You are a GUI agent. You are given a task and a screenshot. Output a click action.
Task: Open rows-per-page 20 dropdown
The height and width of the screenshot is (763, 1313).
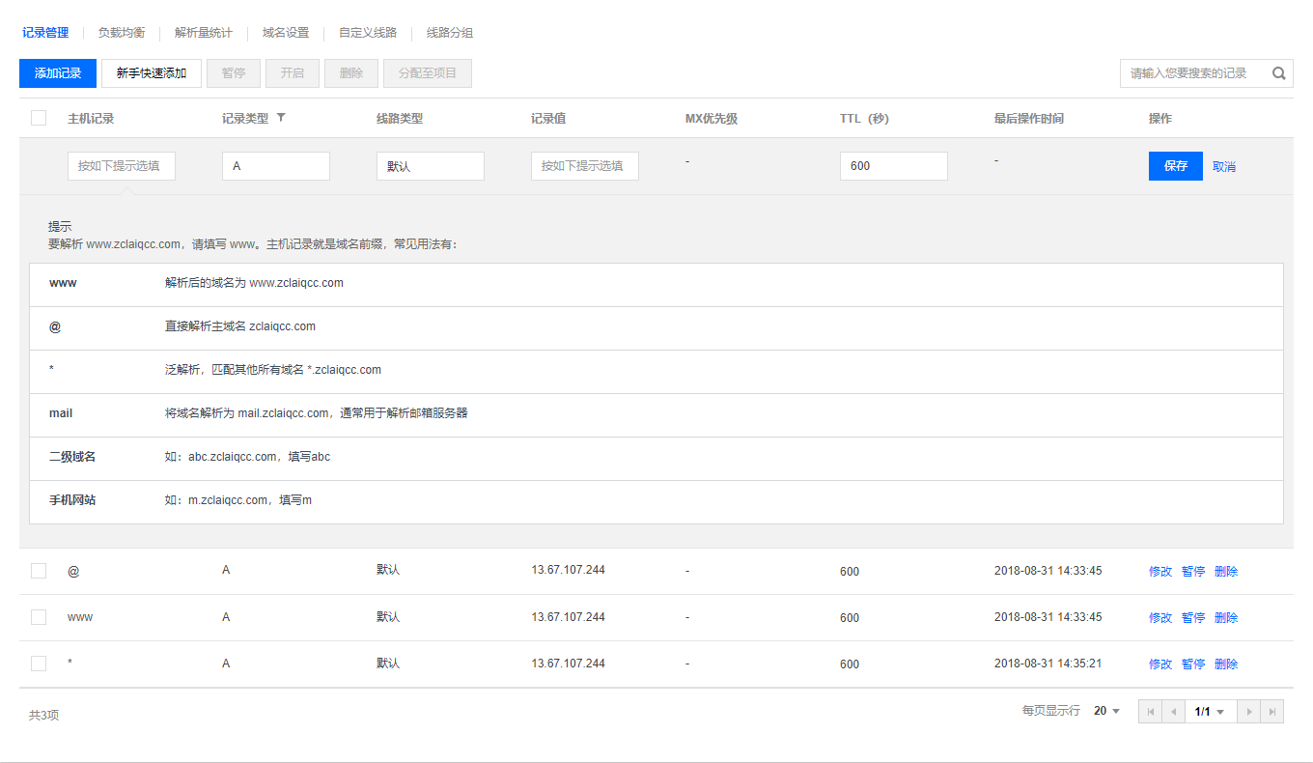coord(1106,711)
